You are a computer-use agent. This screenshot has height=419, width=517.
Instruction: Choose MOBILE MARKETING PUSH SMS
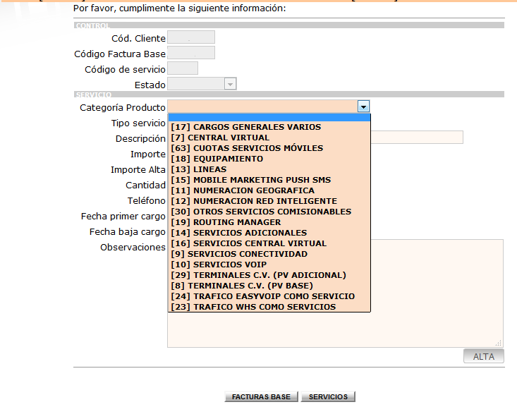pyautogui.click(x=269, y=180)
